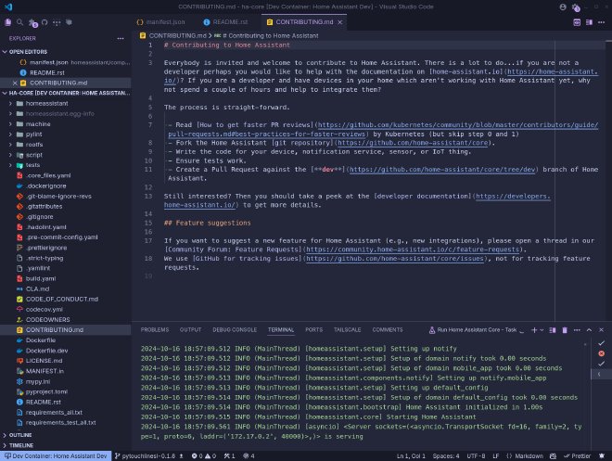This screenshot has height=461, width=612.
Task: Open the Extensions view with badge
Action: [x=32, y=22]
